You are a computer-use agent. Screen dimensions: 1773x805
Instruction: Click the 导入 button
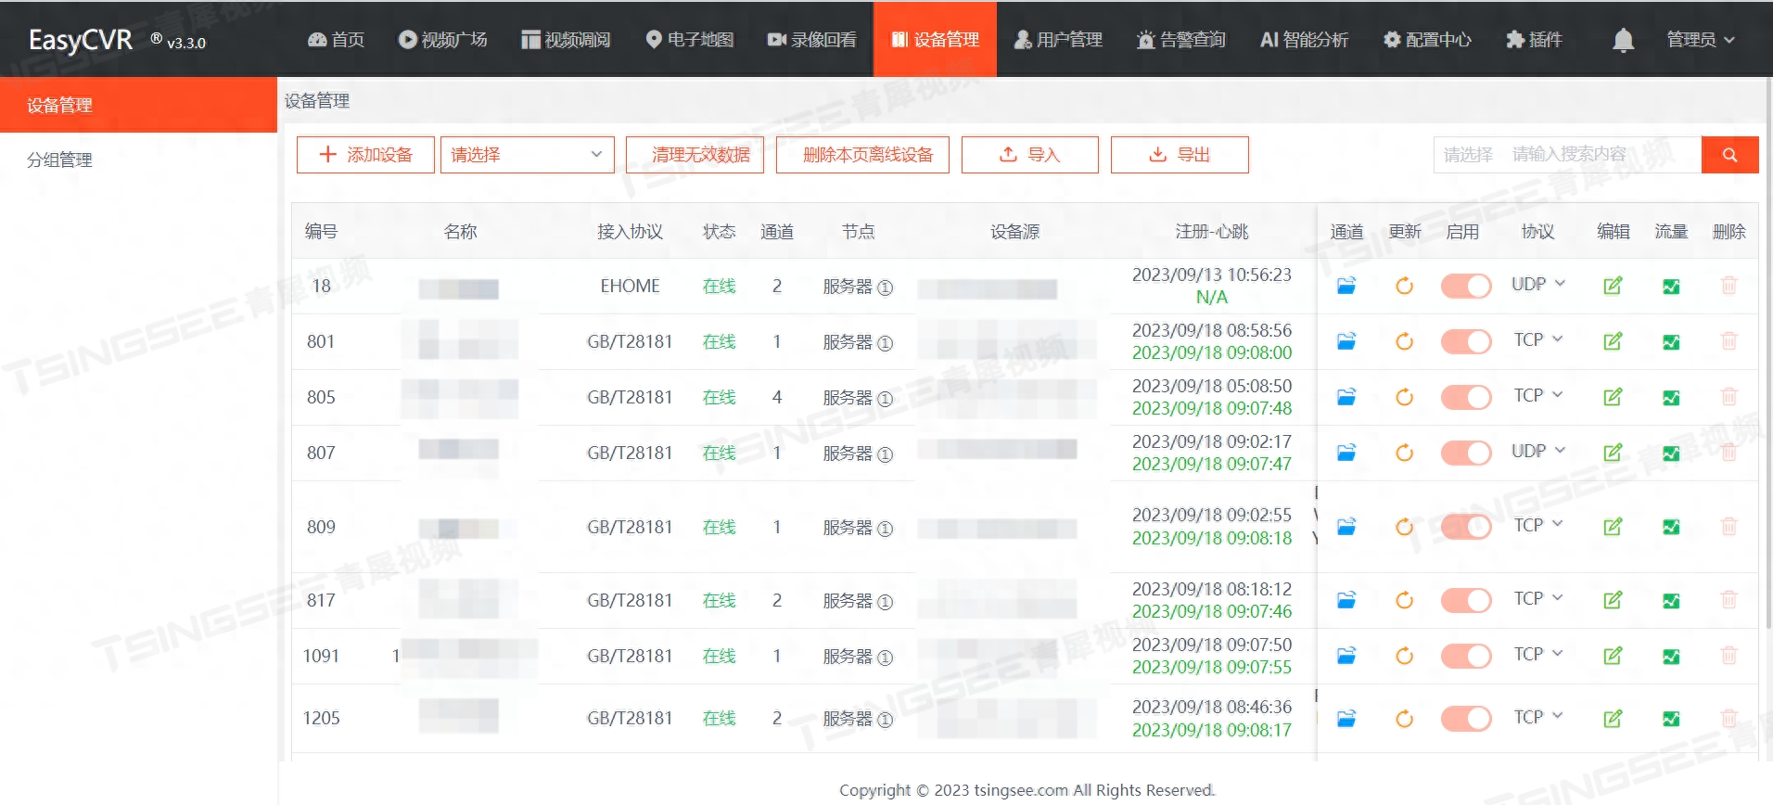click(1029, 155)
